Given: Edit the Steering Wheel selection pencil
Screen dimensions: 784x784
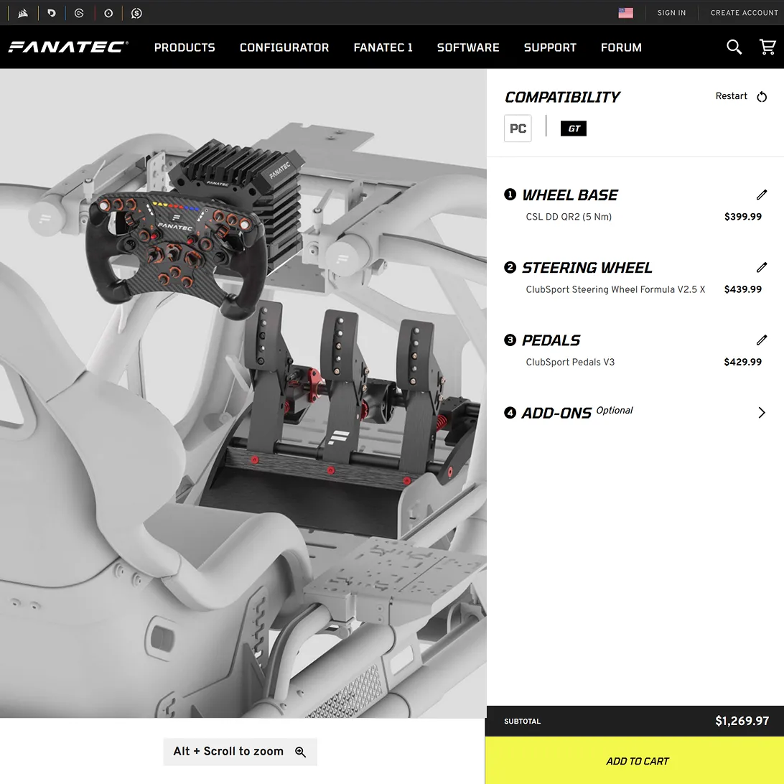Looking at the screenshot, I should [762, 268].
